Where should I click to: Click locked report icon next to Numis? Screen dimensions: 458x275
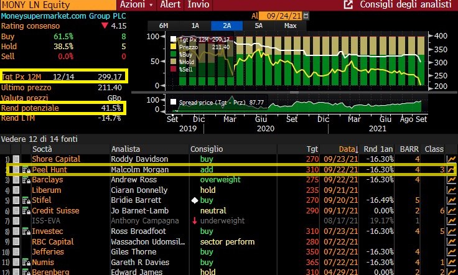(26, 262)
